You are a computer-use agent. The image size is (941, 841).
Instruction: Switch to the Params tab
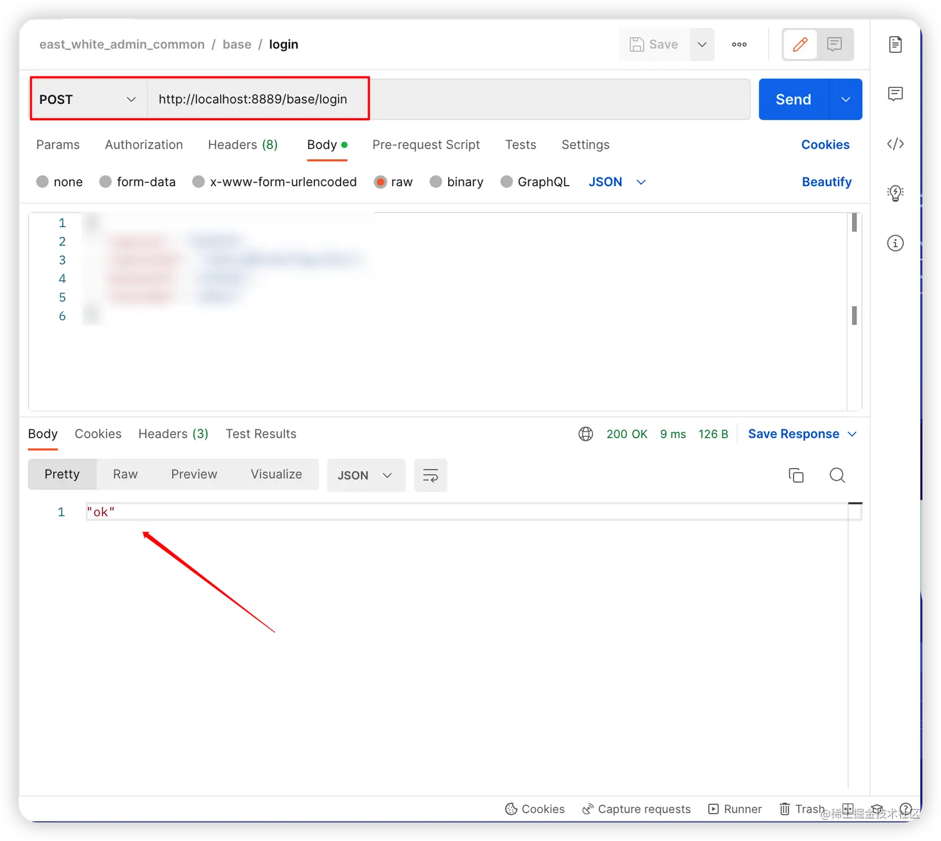(x=58, y=144)
